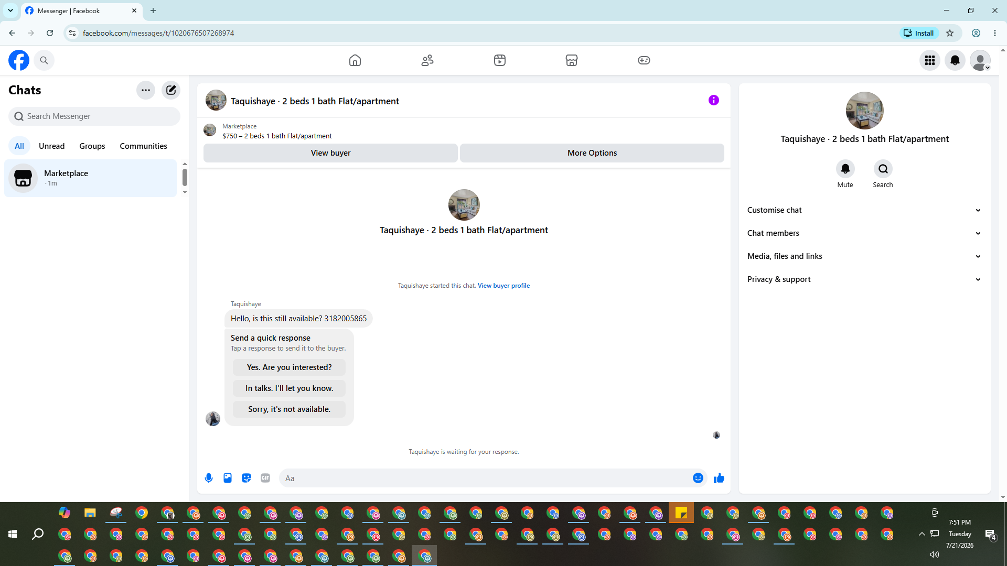Open the Friends icon in top navigation
This screenshot has height=566, width=1007.
point(427,60)
